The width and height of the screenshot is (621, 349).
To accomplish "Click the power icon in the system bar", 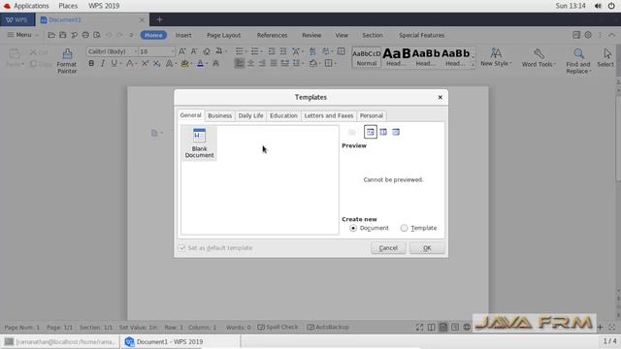I will pos(611,6).
